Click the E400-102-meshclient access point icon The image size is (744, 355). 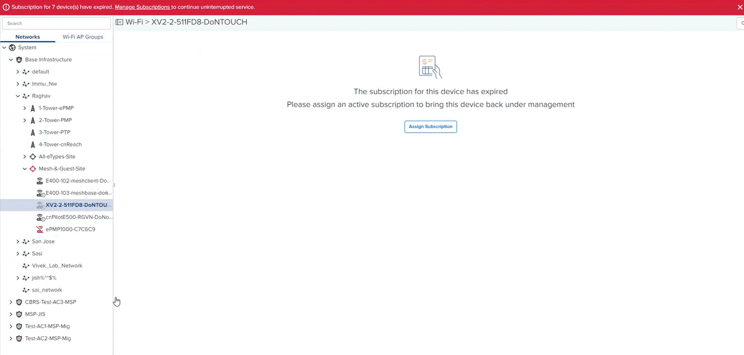point(40,181)
